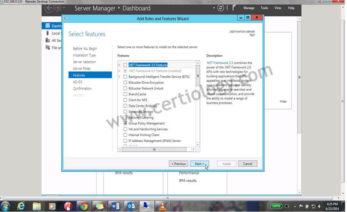Open the Tools menu
Screen dimensions: 347x212
(264, 8)
